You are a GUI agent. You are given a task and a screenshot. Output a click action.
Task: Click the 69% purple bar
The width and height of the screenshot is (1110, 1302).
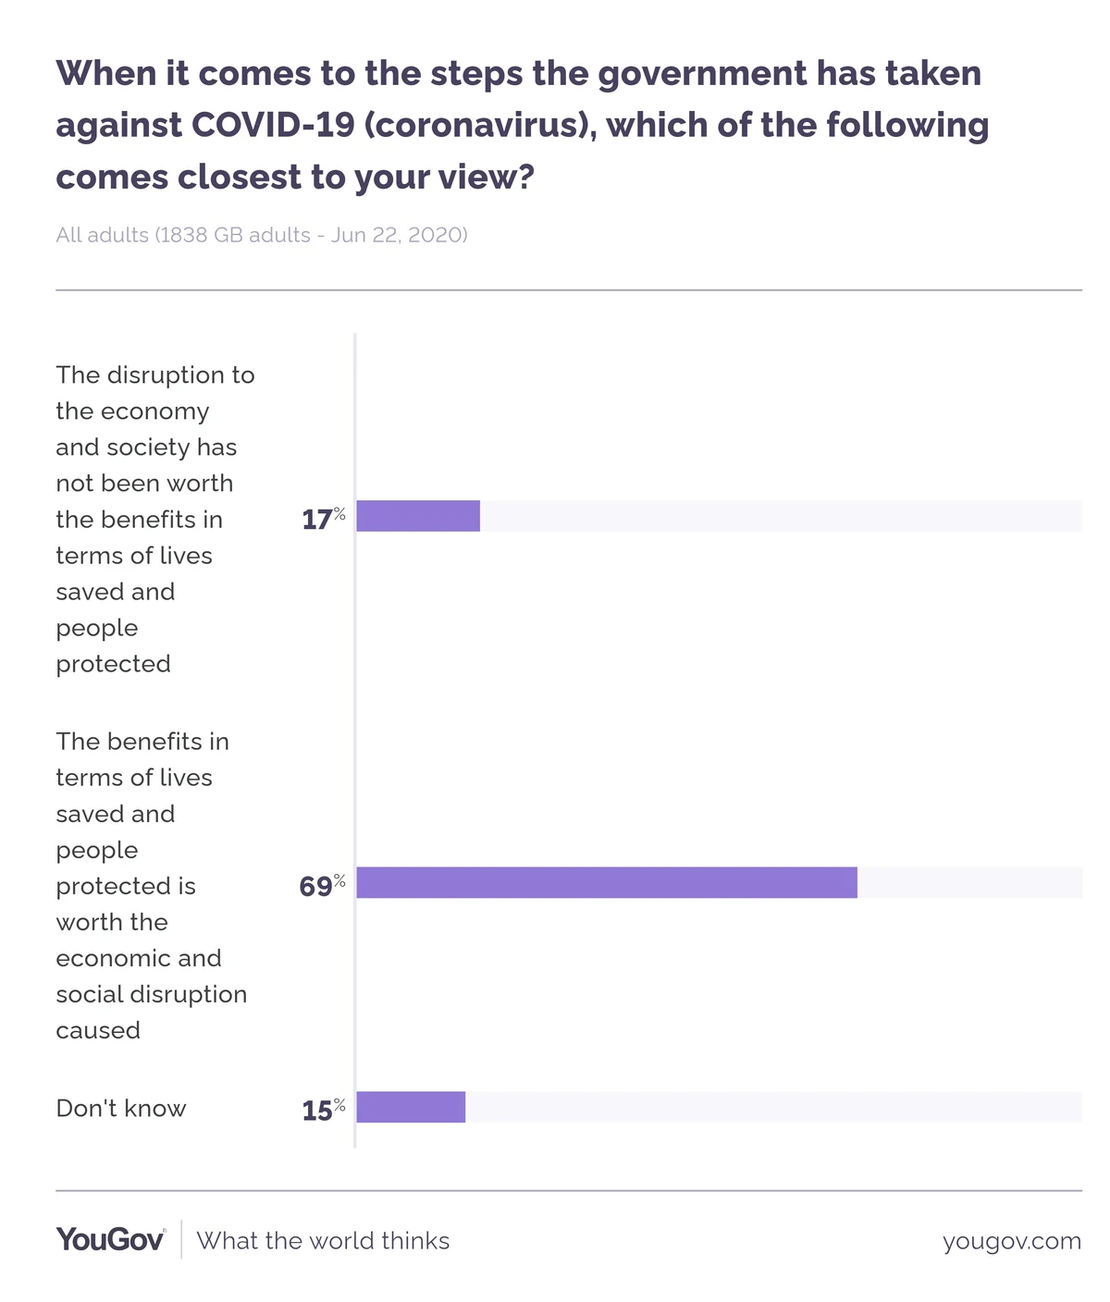click(x=607, y=882)
